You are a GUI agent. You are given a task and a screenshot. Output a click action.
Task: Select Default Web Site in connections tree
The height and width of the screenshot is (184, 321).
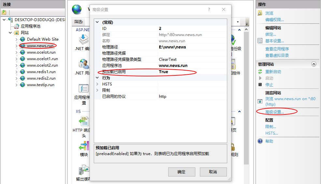pos(43,39)
